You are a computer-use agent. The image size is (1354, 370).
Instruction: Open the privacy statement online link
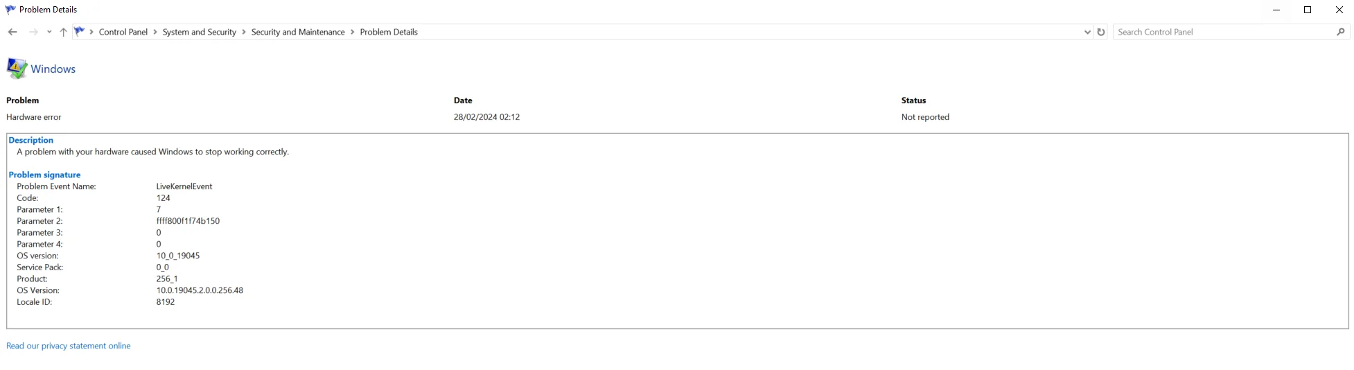tap(69, 346)
